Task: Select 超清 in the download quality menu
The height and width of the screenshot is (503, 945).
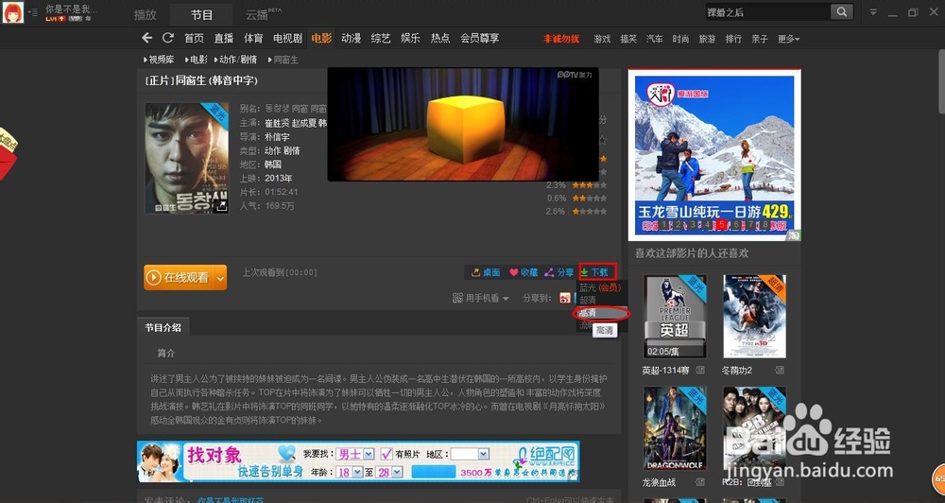Action: click(x=588, y=301)
